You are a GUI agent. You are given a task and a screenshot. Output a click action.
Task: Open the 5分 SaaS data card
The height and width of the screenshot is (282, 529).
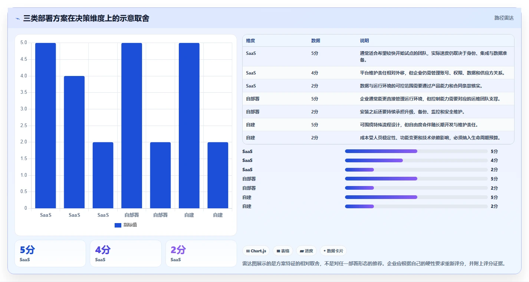coord(50,253)
